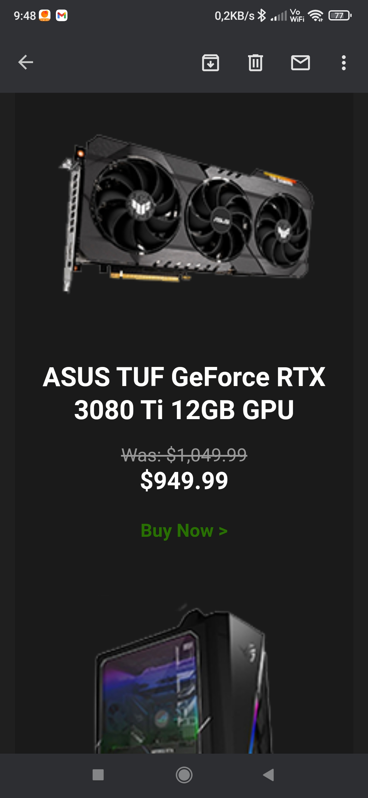Viewport: 368px width, 798px height.
Task: Open the ASUS TUF graphics card image
Action: pos(186,213)
